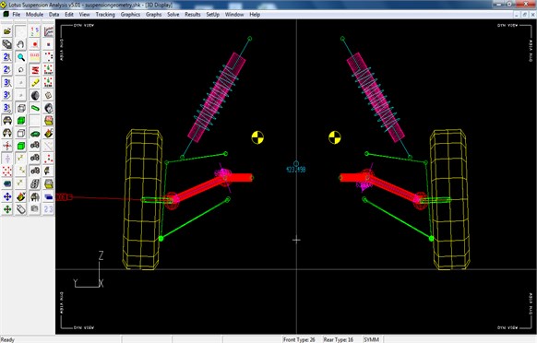This screenshot has width=537, height=343.
Task: Click the black tyre display icon
Action: (x=34, y=95)
